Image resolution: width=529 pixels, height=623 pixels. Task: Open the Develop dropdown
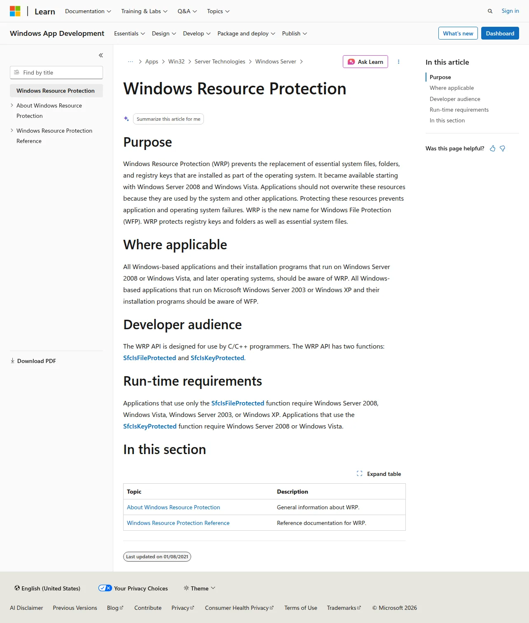coord(197,33)
